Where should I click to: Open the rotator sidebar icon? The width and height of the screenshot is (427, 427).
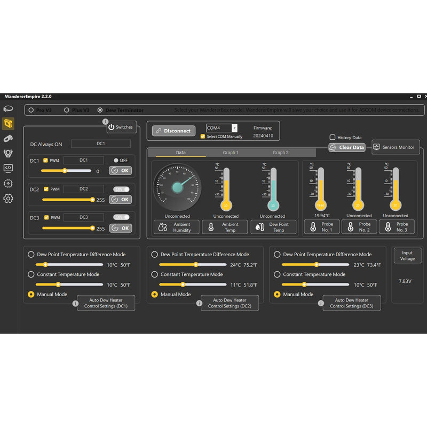click(8, 139)
